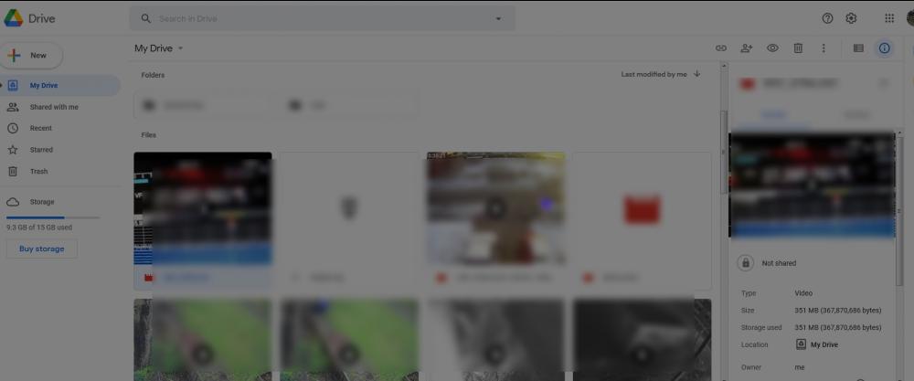Select the first green thumbnail in second row
Image resolution: width=914 pixels, height=381 pixels.
(x=203, y=340)
